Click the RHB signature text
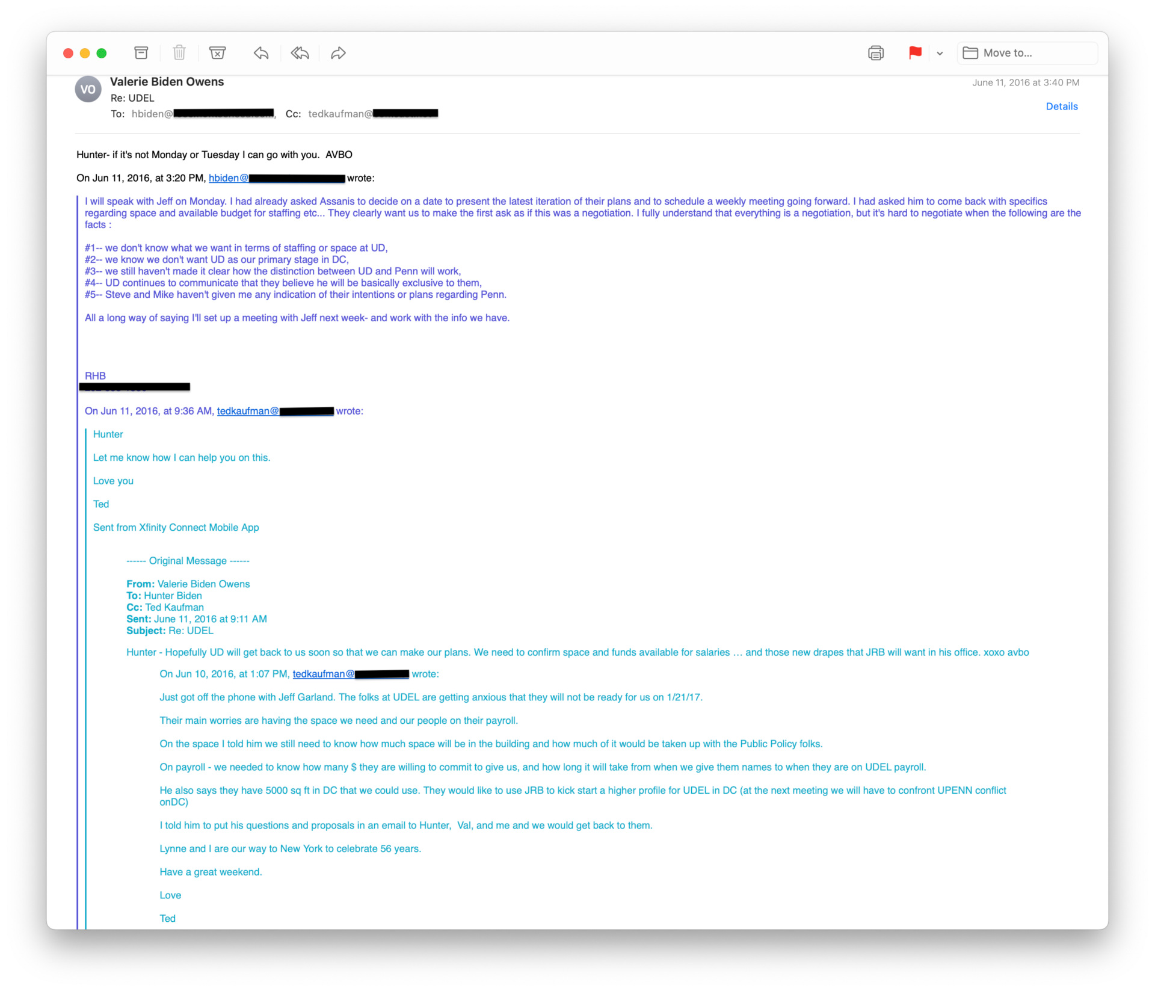This screenshot has width=1155, height=991. [95, 376]
